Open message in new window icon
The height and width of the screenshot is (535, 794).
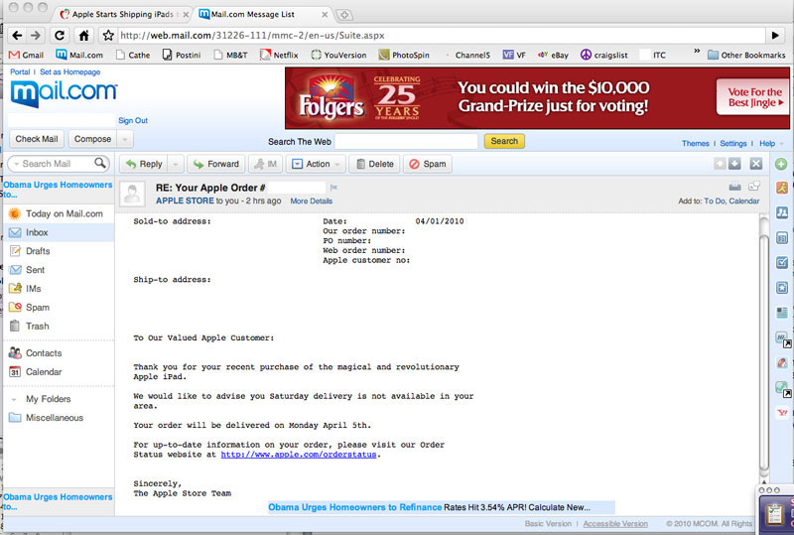(x=754, y=186)
